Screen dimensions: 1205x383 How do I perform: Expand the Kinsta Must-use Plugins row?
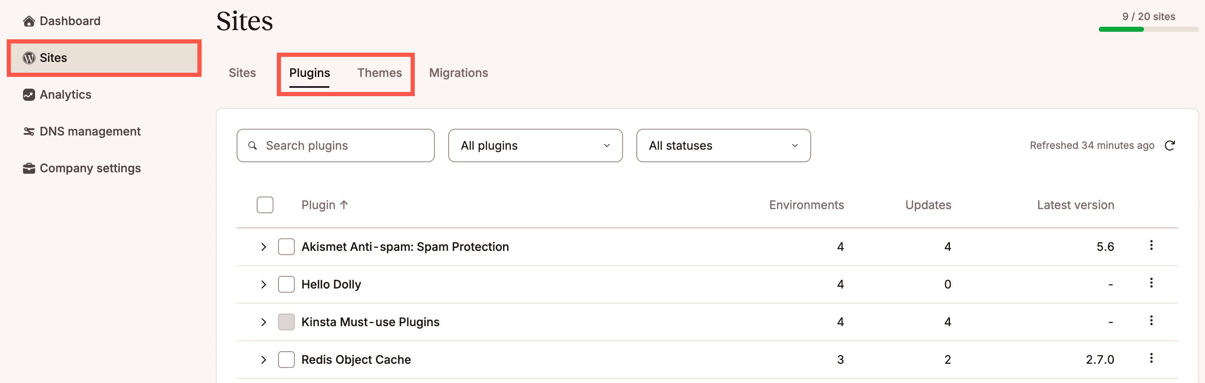(264, 322)
